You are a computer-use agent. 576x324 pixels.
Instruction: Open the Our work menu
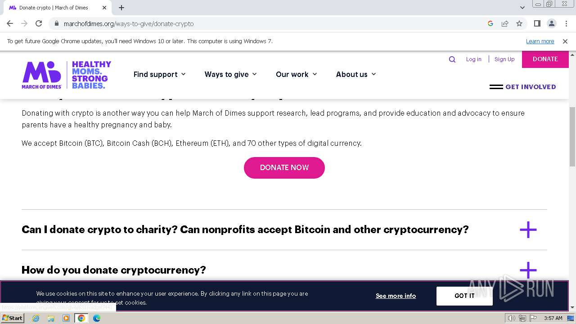296,75
